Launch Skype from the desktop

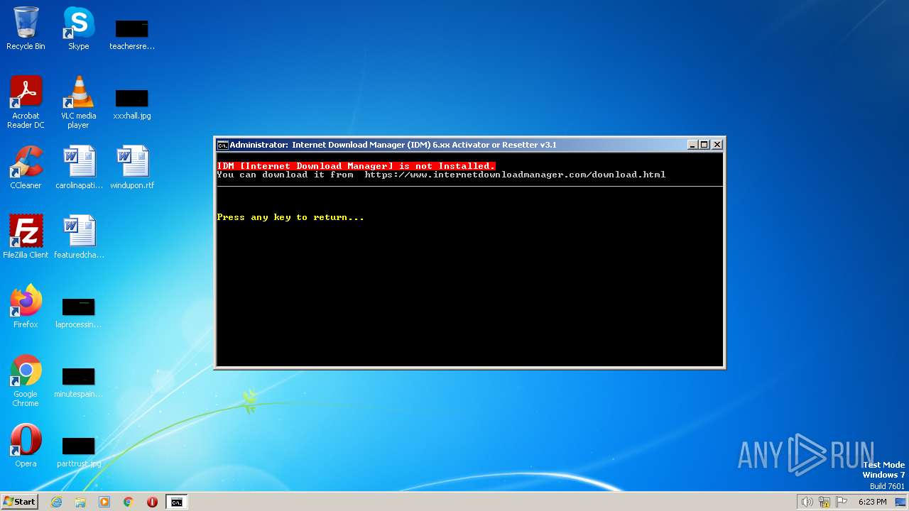click(78, 28)
